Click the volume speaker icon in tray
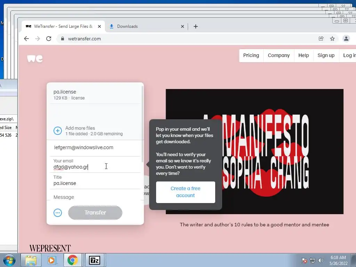356x267 pixels. 321,260
